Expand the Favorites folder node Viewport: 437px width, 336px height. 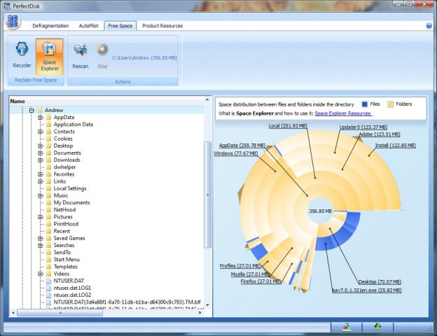point(41,174)
